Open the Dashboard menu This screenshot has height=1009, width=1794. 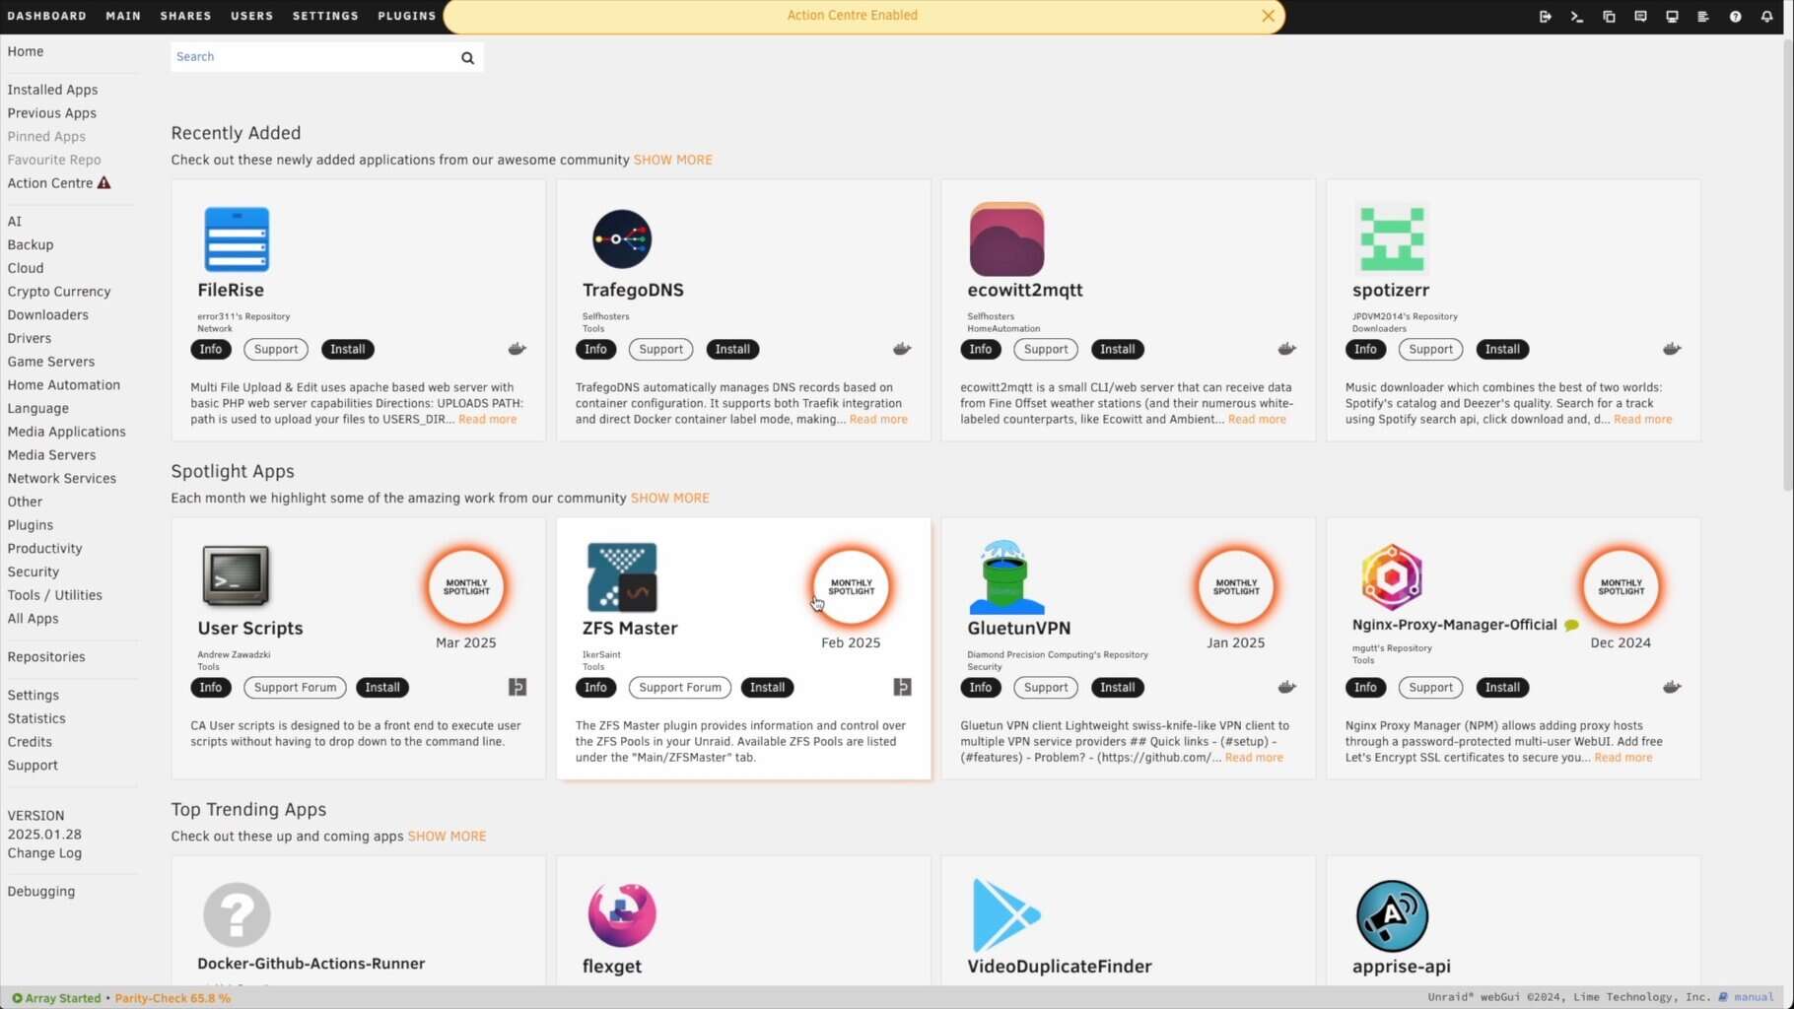[x=47, y=16]
